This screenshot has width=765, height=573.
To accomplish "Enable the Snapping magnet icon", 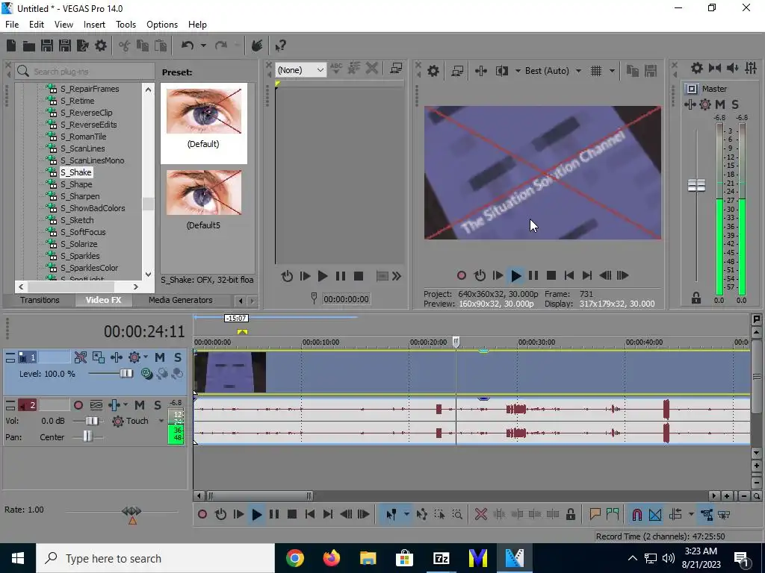I will pyautogui.click(x=637, y=514).
